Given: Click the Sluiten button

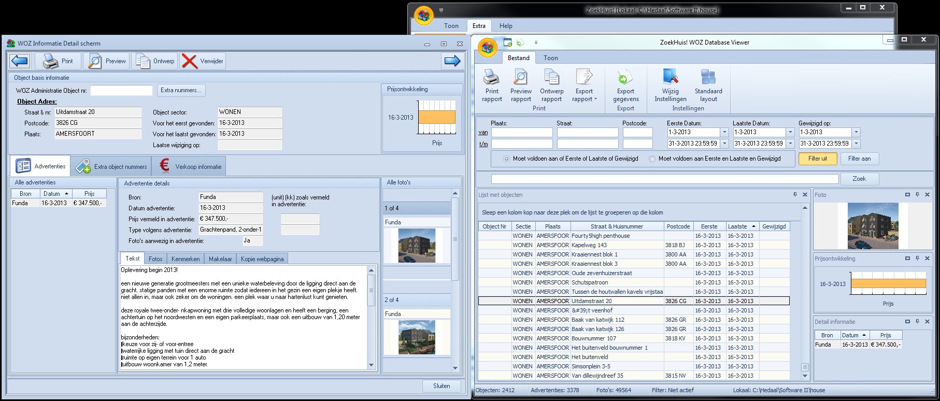Looking at the screenshot, I should click(441, 386).
